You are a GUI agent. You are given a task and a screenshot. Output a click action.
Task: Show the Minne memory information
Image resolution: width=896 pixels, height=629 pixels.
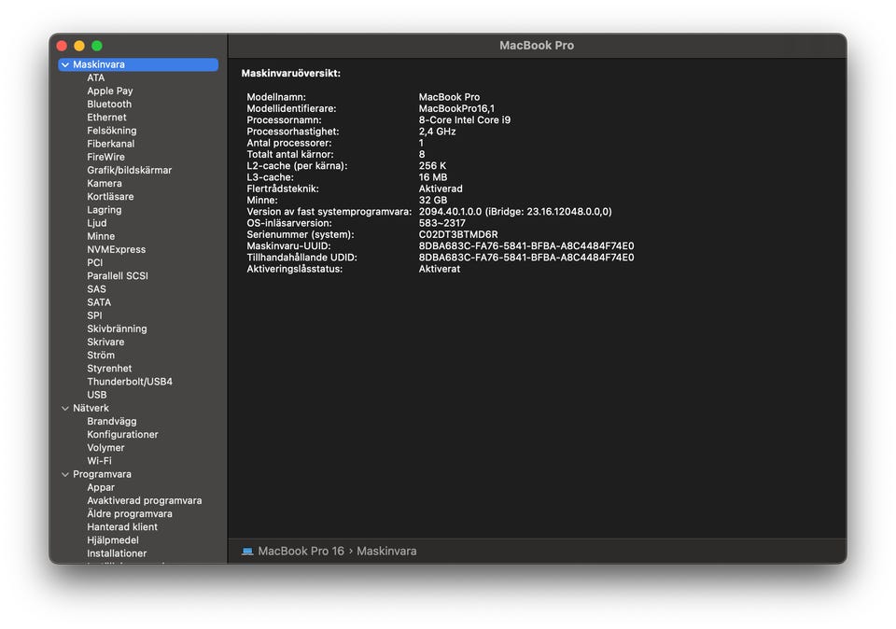[x=101, y=237]
